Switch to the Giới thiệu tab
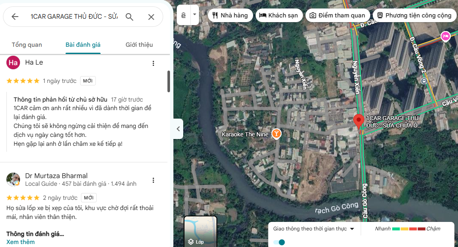The height and width of the screenshot is (247, 458). tap(139, 45)
